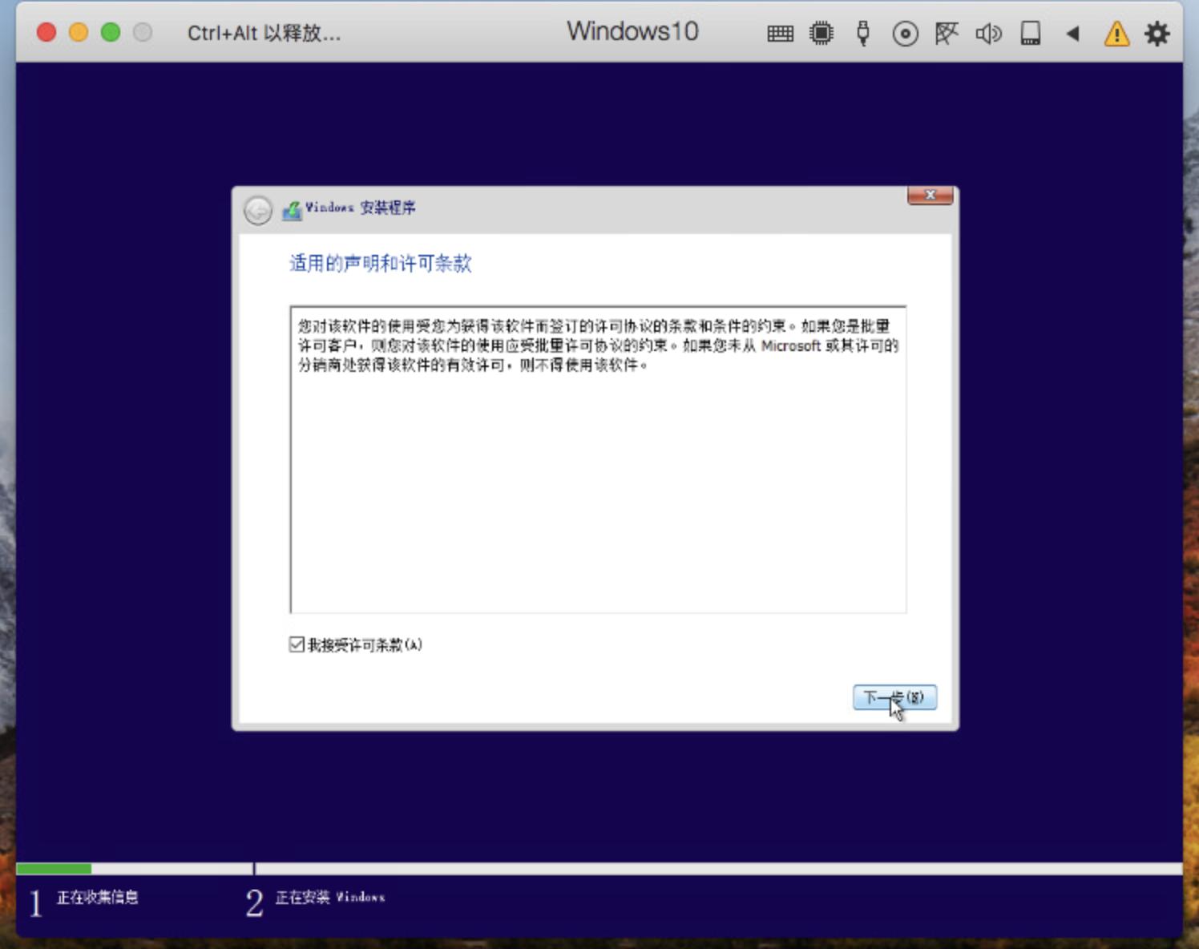
Task: Click the green installation progress bar
Action: pyautogui.click(x=56, y=866)
